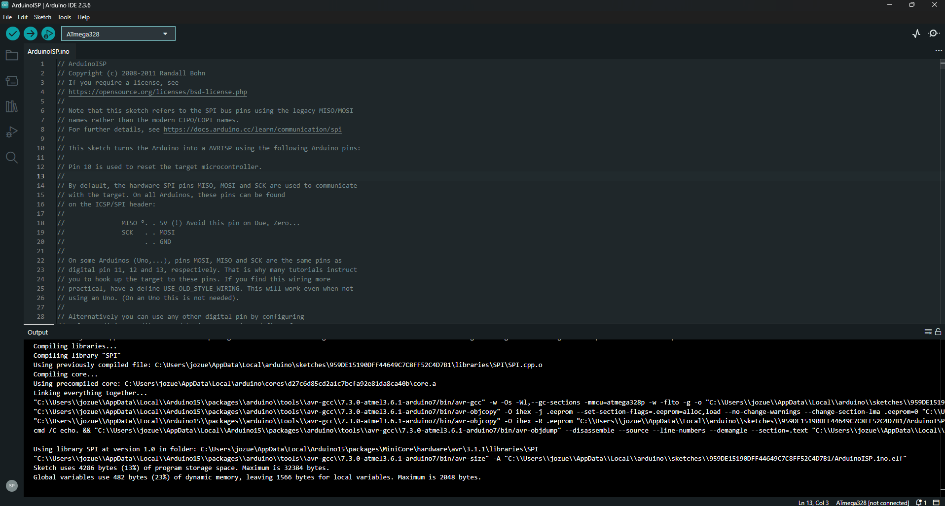Click 'Using library SPI at version 1.0' line
945x506 pixels.
tap(286, 449)
